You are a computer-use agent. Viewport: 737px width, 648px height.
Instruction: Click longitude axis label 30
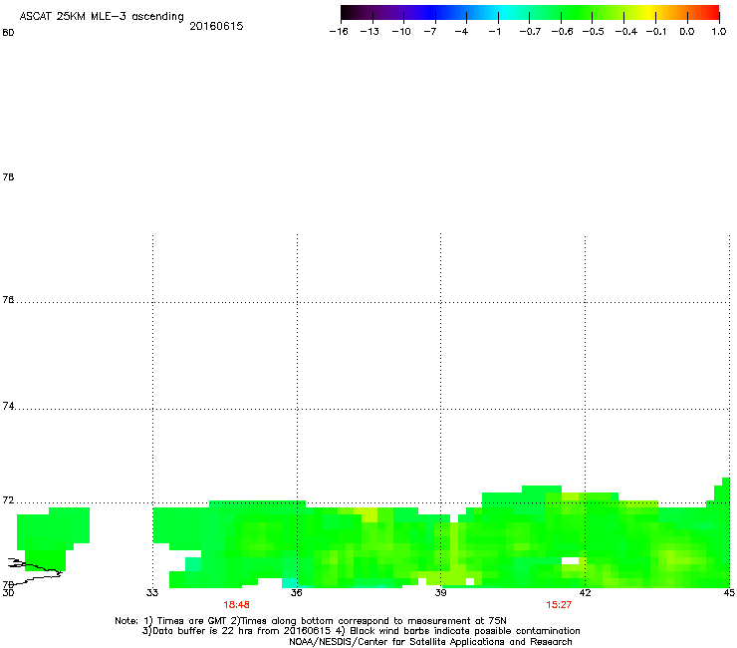(x=8, y=592)
